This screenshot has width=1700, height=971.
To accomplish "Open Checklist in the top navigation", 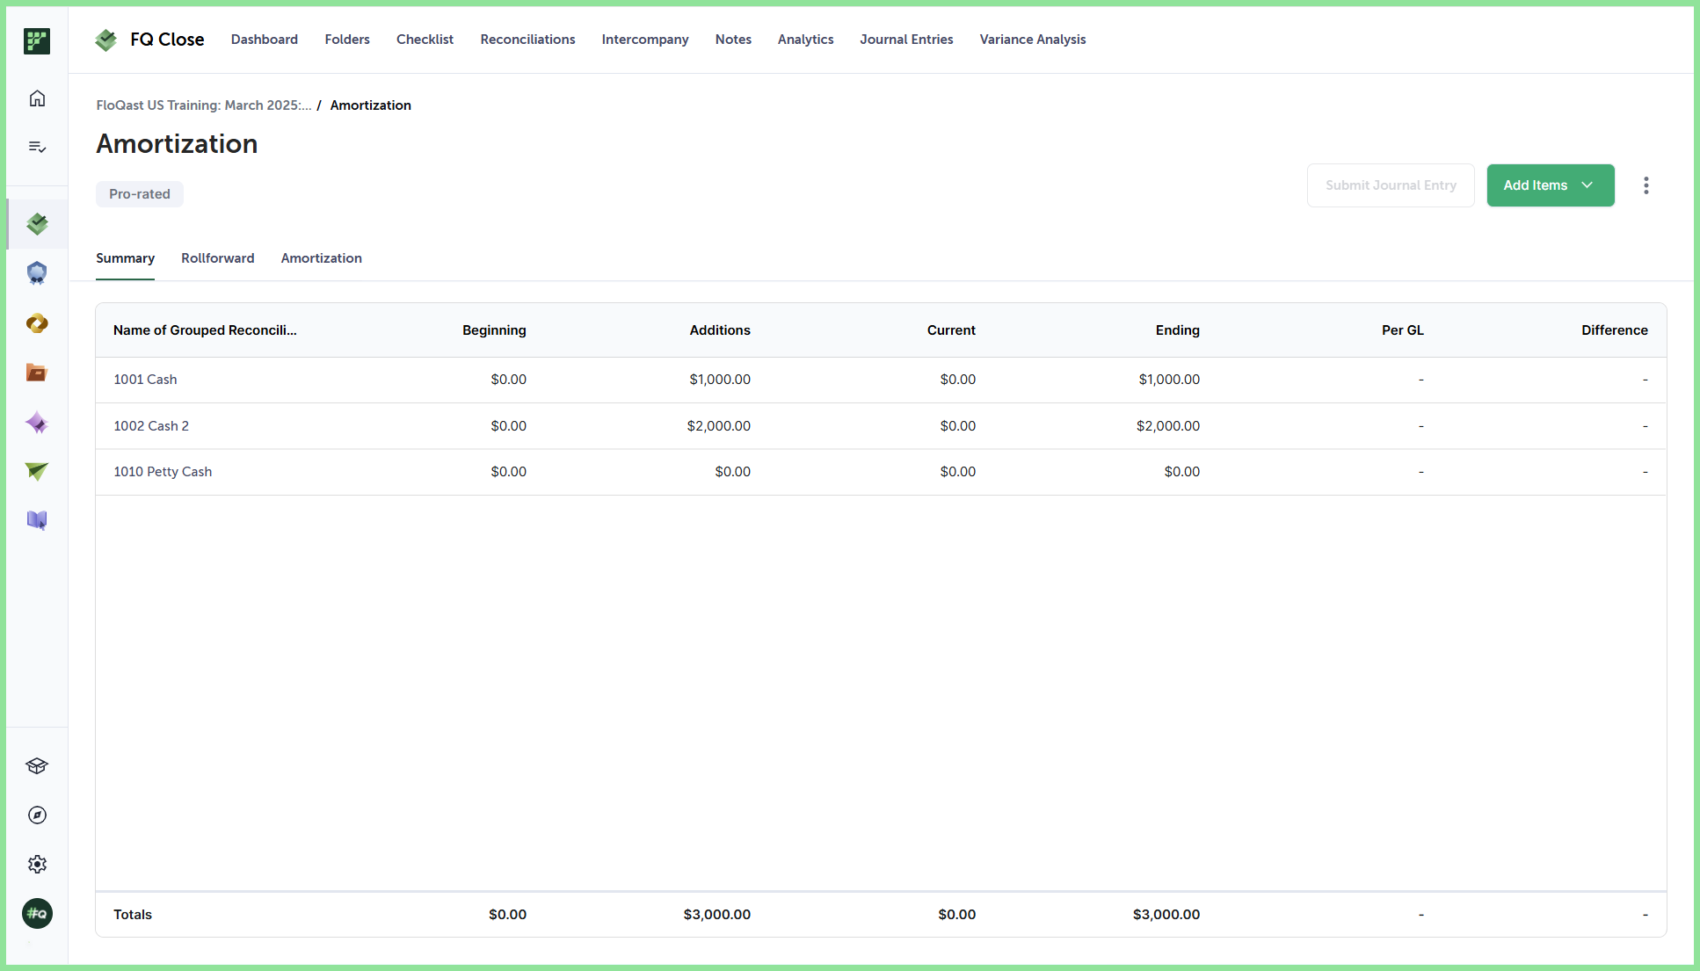I will [425, 40].
